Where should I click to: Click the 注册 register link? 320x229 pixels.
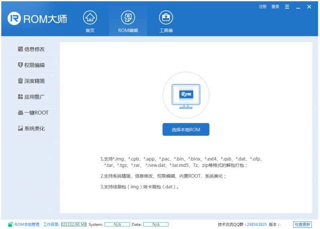coord(263,7)
